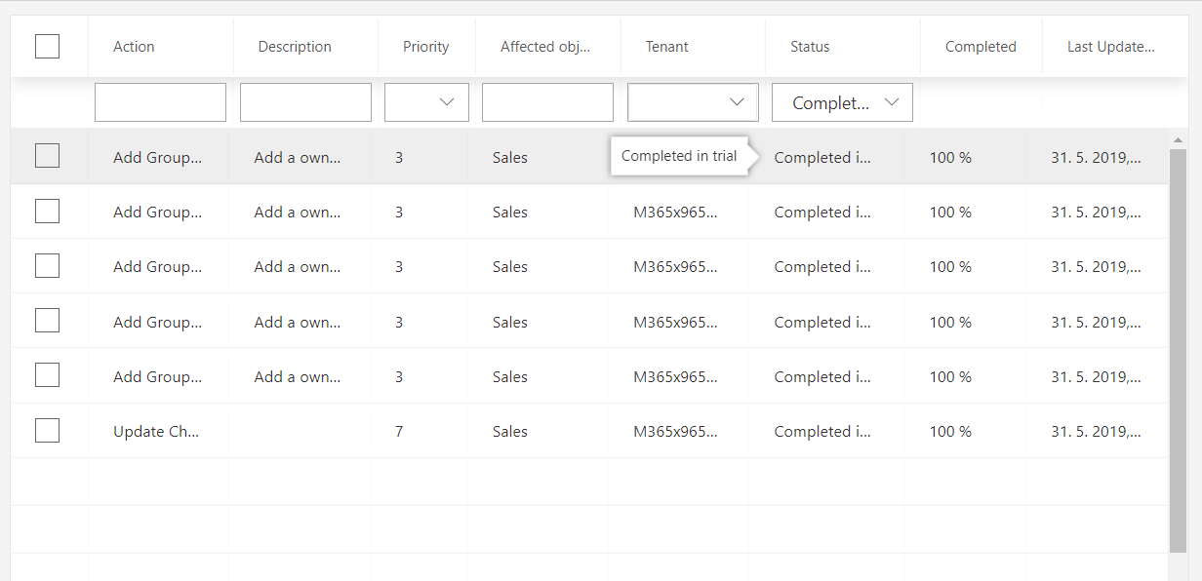Tick the third row's checkbox
This screenshot has height=581, width=1202.
pyautogui.click(x=47, y=266)
